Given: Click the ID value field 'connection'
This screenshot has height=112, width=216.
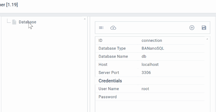Looking at the screenshot, I should 152,40.
